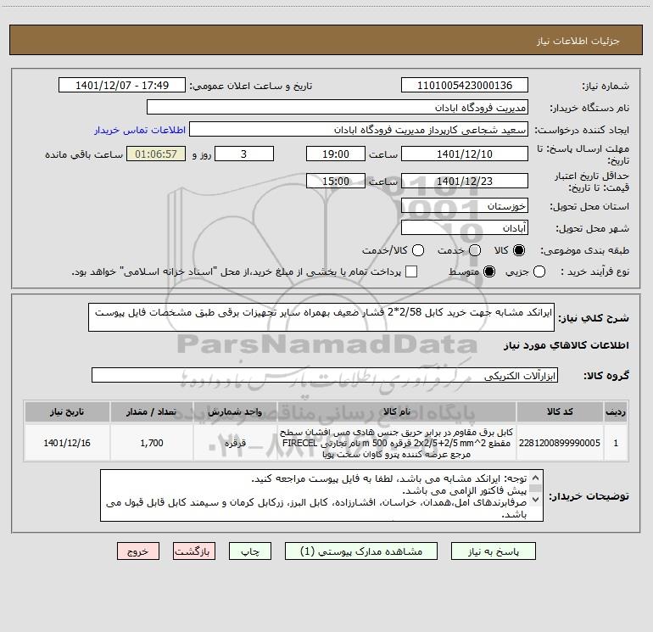Click the announcement date field 1401/12/07 - 17:49
653x632 pixels.
click(122, 86)
